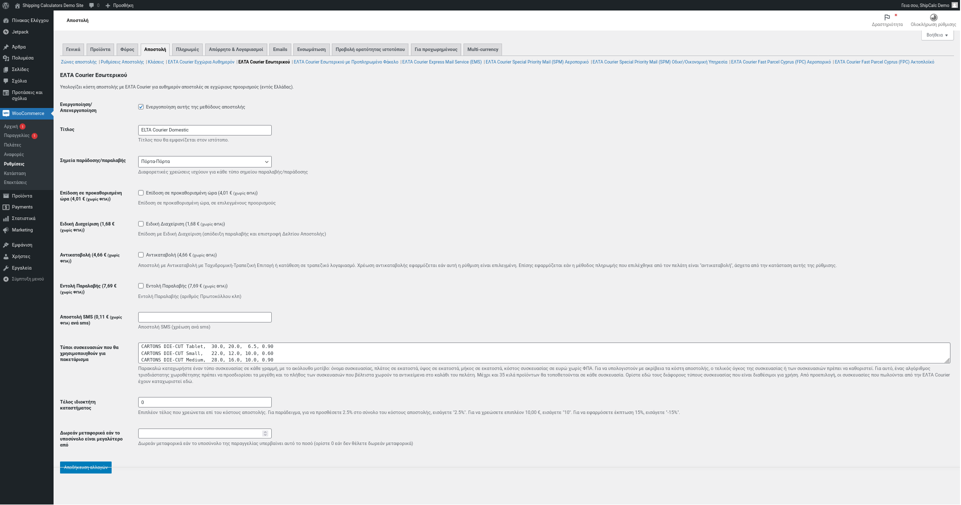Open Σχόλια comments icon in sidebar

(x=6, y=81)
